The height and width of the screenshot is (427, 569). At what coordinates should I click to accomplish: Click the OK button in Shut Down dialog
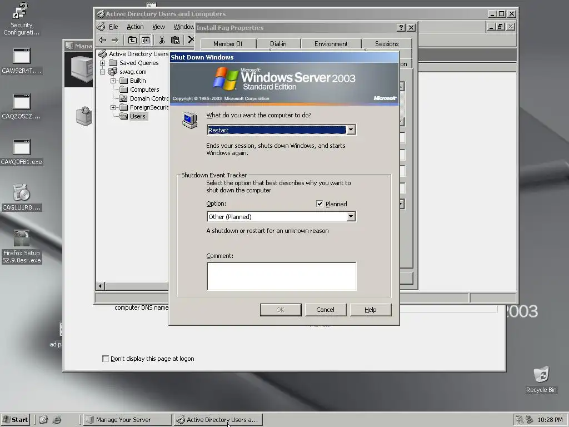click(x=281, y=310)
